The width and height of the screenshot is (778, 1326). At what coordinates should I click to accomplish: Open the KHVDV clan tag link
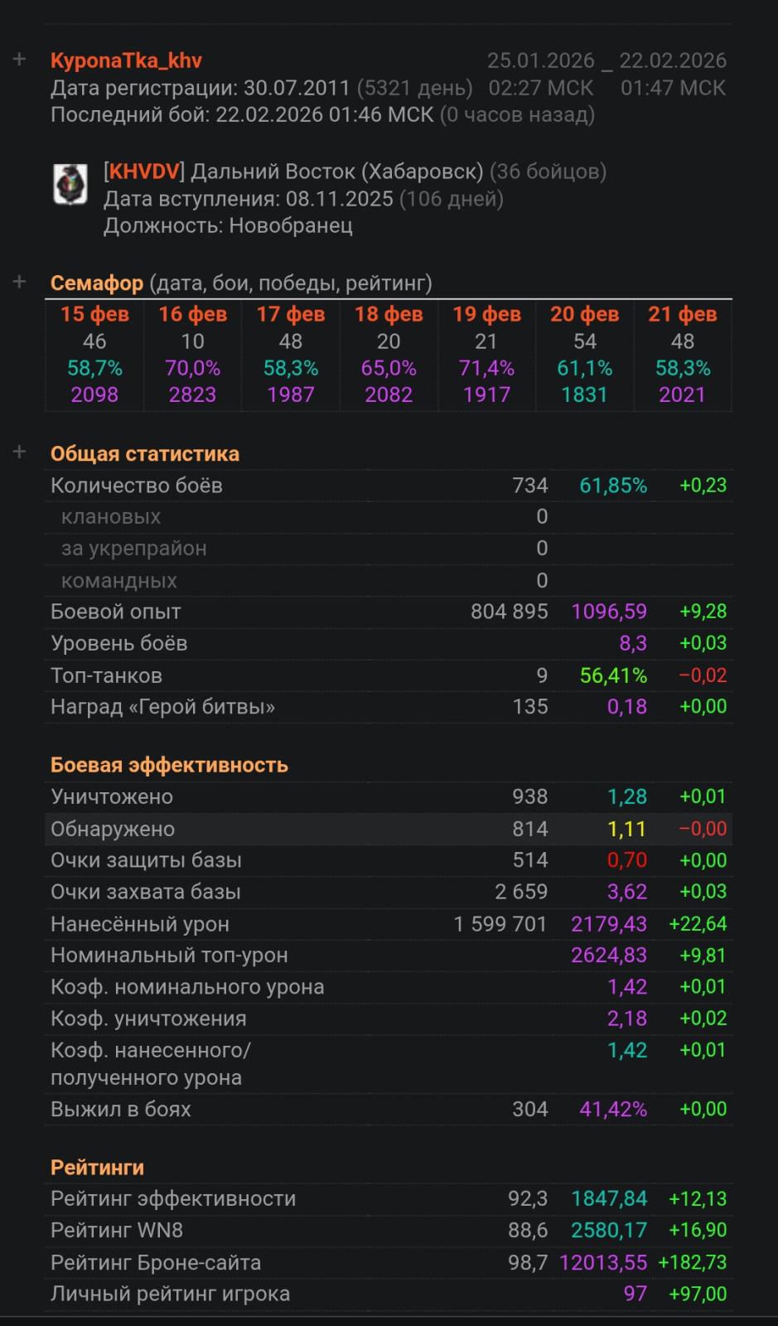tap(145, 172)
